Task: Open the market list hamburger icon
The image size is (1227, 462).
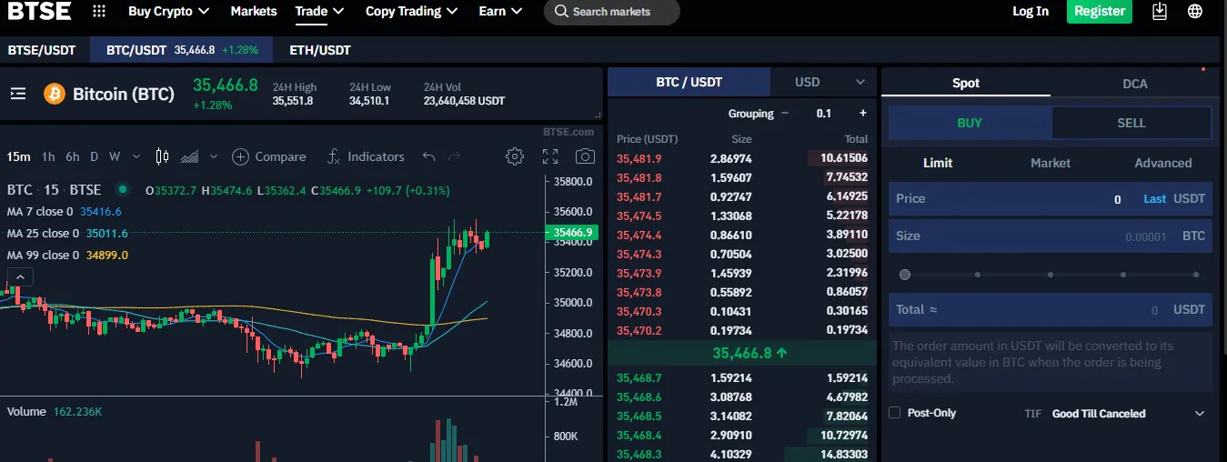Action: coord(18,94)
